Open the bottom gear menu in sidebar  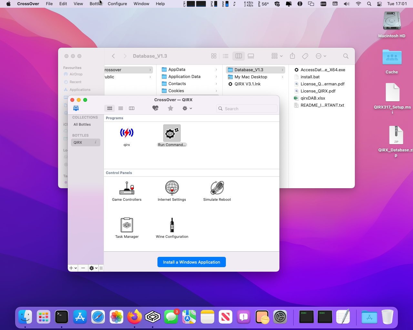[x=93, y=268]
